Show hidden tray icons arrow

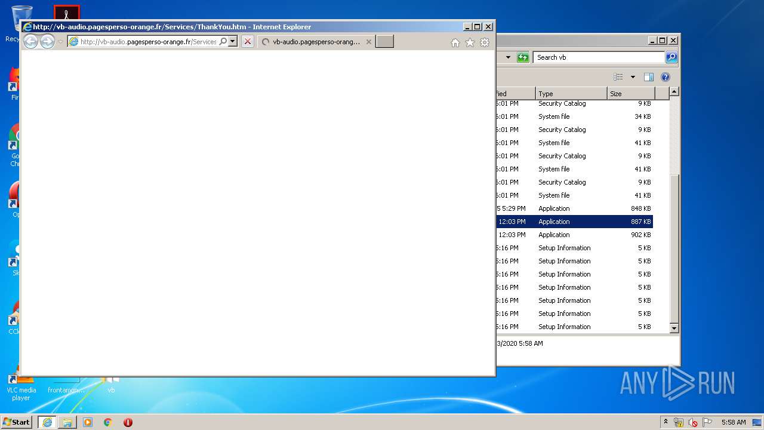pos(666,422)
